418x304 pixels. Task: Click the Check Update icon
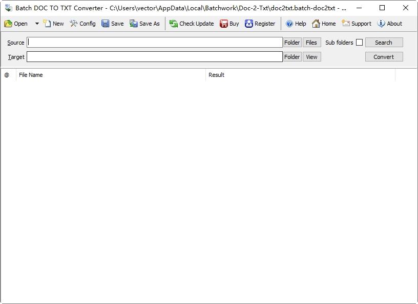pyautogui.click(x=174, y=24)
